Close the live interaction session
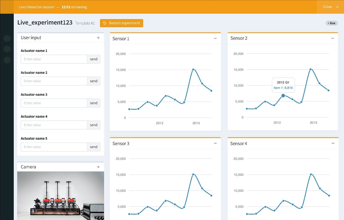The image size is (344, 220). tap(331, 7)
